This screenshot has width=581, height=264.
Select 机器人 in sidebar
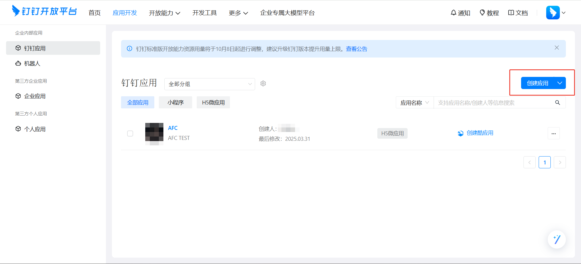[53, 63]
